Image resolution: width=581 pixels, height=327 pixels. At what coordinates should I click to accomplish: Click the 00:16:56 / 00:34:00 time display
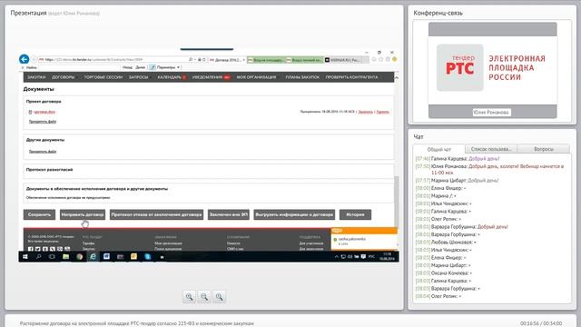point(541,323)
